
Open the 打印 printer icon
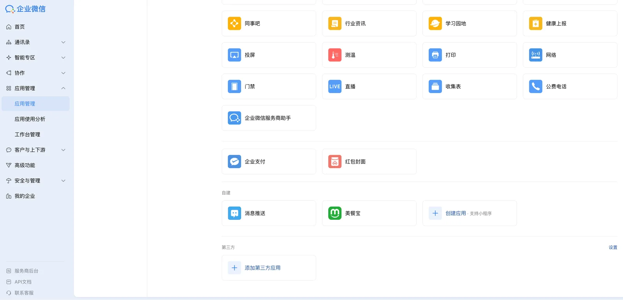tap(435, 55)
